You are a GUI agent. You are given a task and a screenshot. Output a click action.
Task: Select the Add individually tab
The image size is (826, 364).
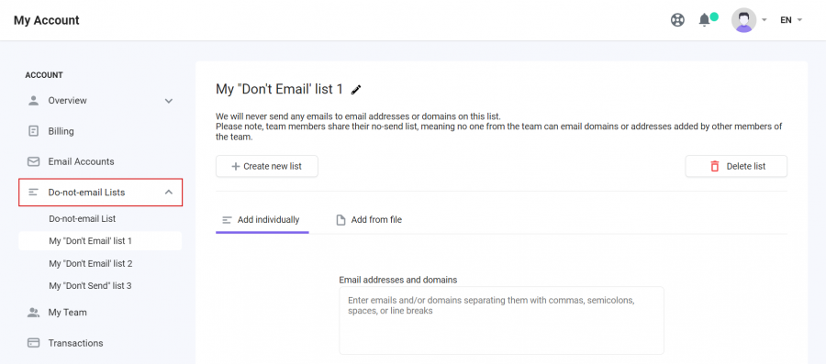click(262, 220)
